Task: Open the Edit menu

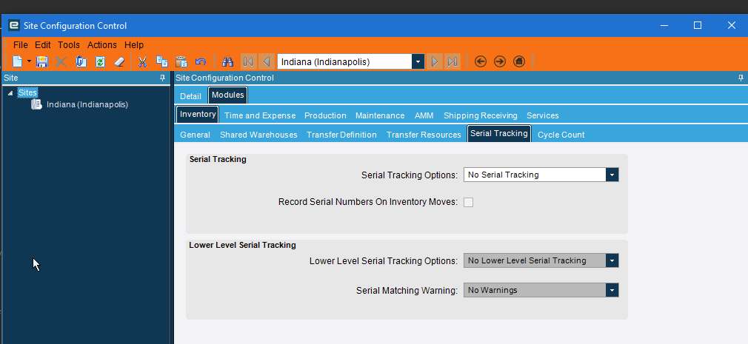Action: pyautogui.click(x=42, y=45)
